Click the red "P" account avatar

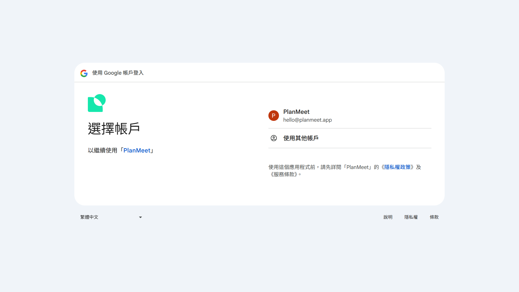274,115
